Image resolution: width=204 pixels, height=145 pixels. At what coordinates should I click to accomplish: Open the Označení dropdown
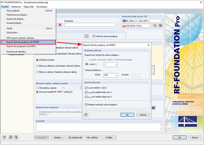click(x=91, y=25)
